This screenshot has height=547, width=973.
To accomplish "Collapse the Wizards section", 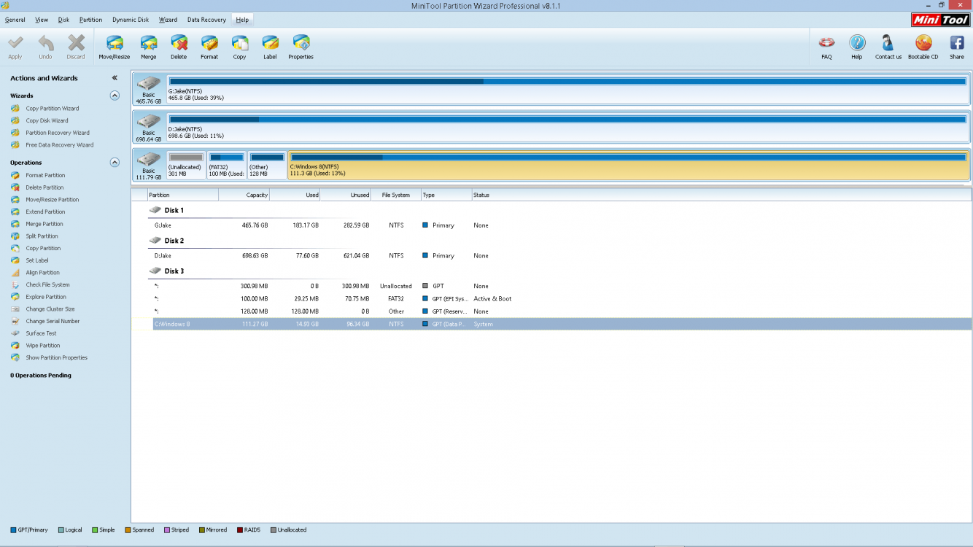I will coord(115,96).
